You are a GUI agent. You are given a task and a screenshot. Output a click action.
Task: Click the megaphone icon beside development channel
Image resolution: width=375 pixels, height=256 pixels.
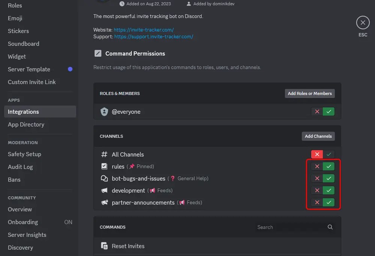coord(104,190)
